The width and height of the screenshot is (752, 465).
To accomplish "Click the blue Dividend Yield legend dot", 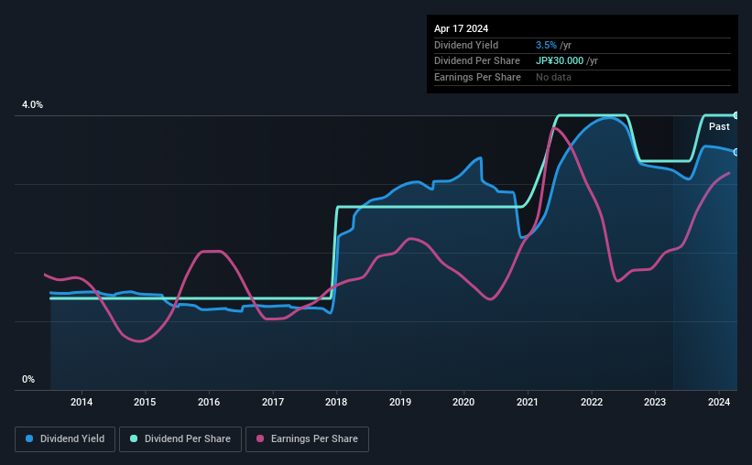I will coord(29,438).
